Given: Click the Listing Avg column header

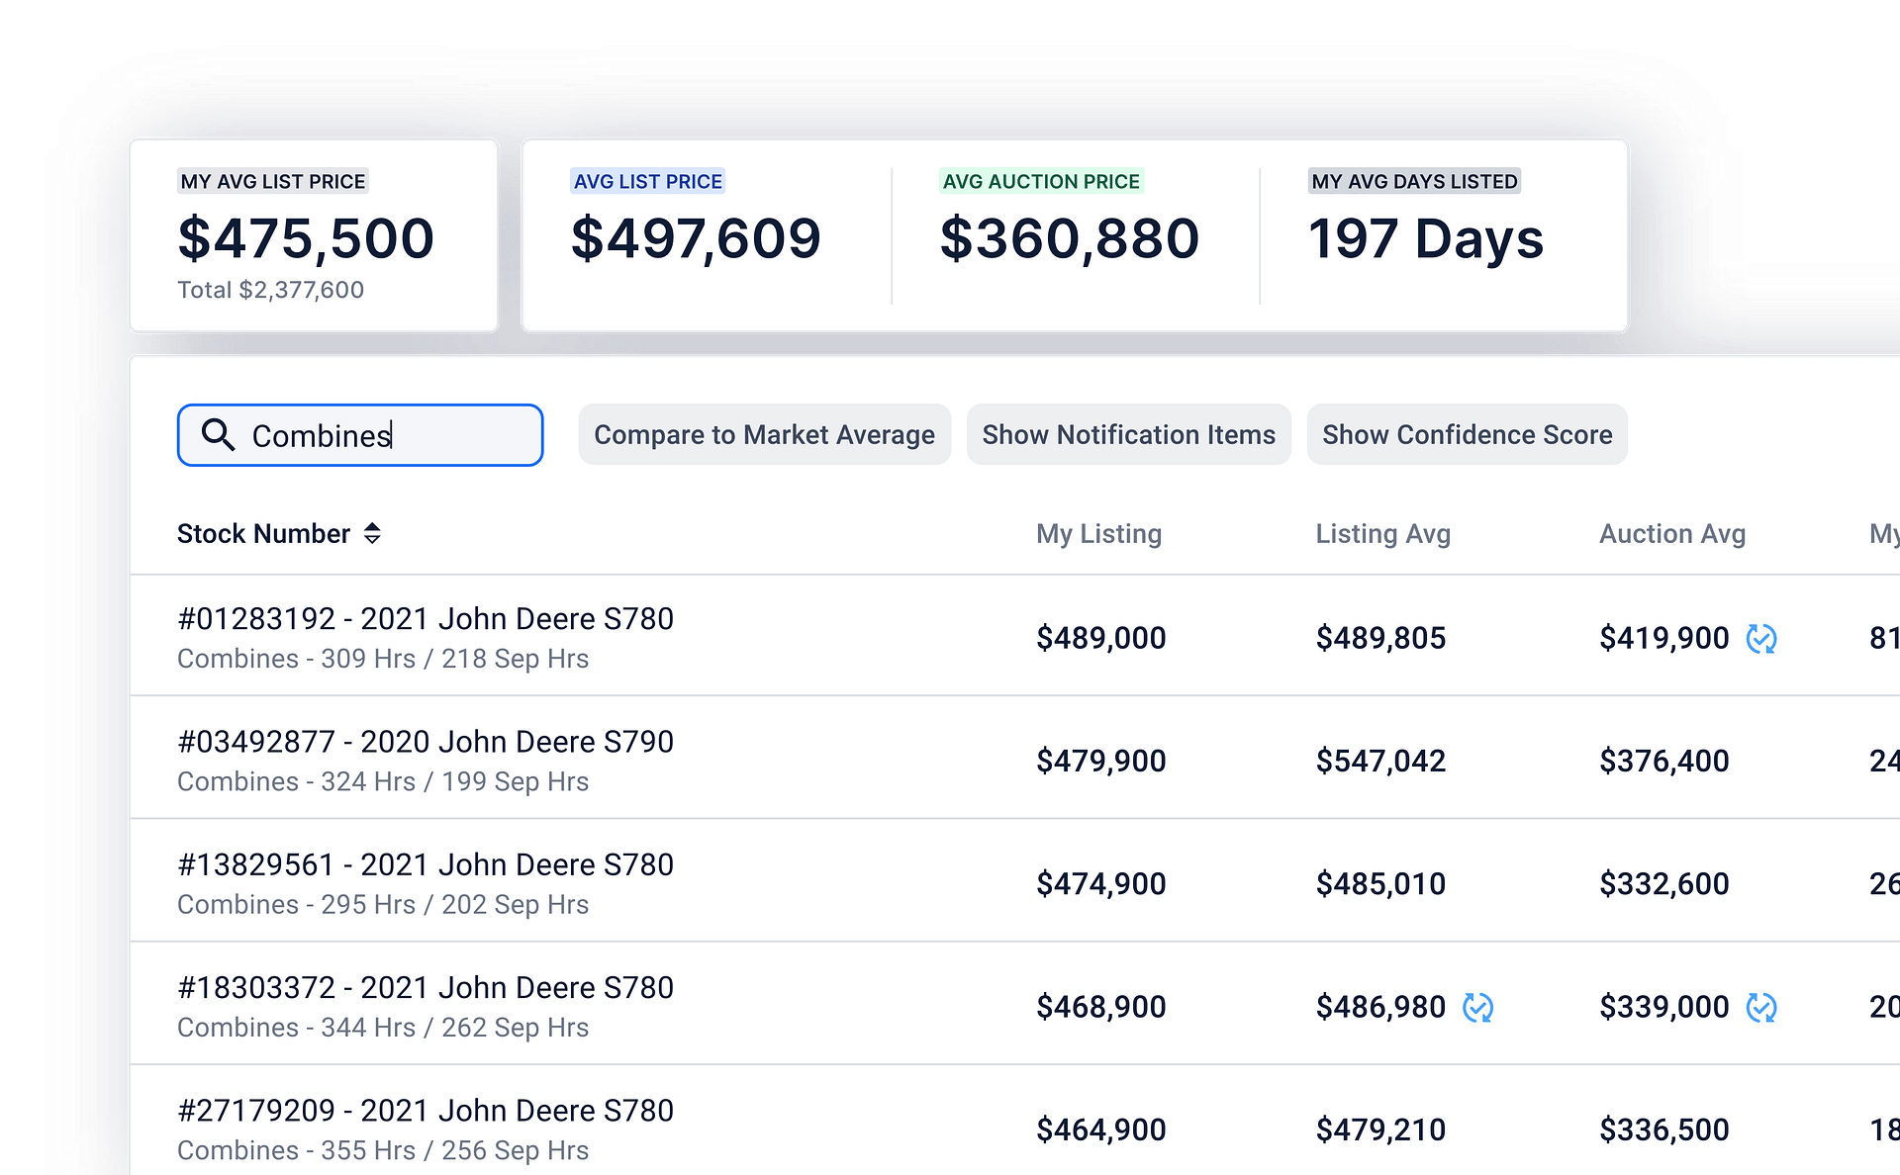Looking at the screenshot, I should point(1382,534).
